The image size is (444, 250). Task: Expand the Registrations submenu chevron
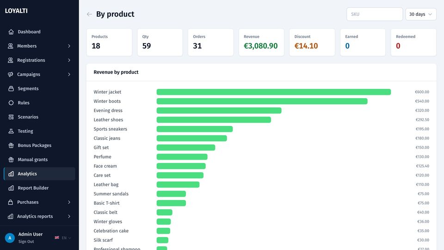point(69,60)
